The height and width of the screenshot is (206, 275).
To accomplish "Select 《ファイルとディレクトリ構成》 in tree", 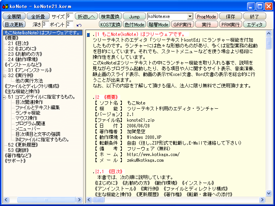I will click(x=32, y=86).
